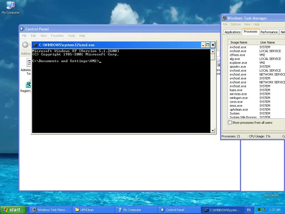Open Control Panel Tools menu
The image size is (285, 214).
72,36
